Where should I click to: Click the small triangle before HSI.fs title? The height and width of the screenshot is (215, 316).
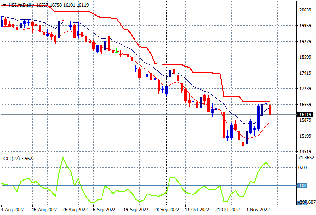point(4,5)
